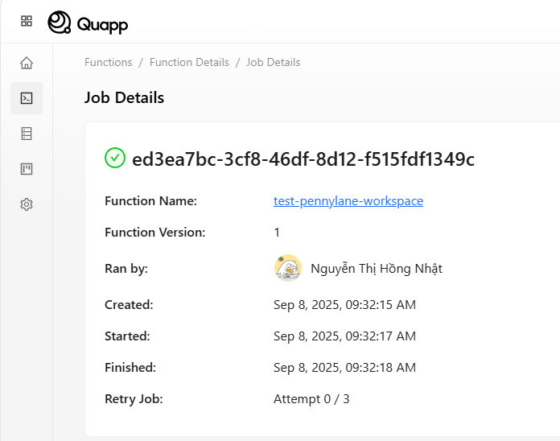Open the server/storage sidebar icon

(x=27, y=134)
